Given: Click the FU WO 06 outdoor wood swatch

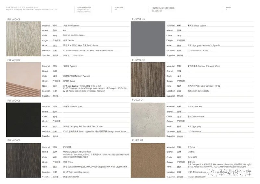Looking at the screenshot, I should [x=148, y=80].
